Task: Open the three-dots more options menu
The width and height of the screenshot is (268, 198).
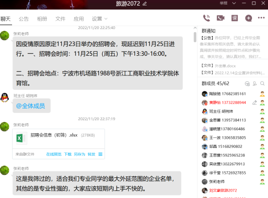Action: point(261,18)
